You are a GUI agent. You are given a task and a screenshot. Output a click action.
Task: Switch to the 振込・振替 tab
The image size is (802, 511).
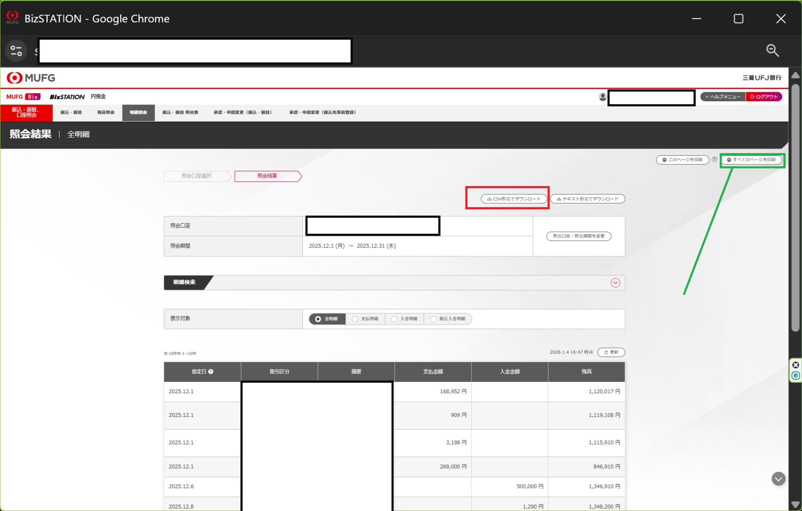coord(71,113)
